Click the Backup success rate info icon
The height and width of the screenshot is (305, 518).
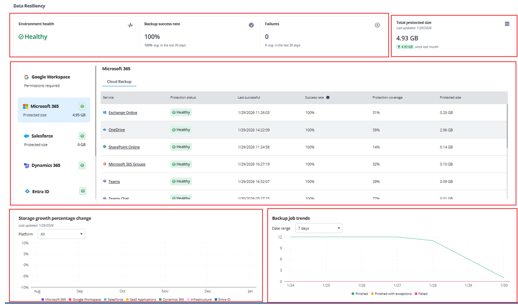[251, 25]
